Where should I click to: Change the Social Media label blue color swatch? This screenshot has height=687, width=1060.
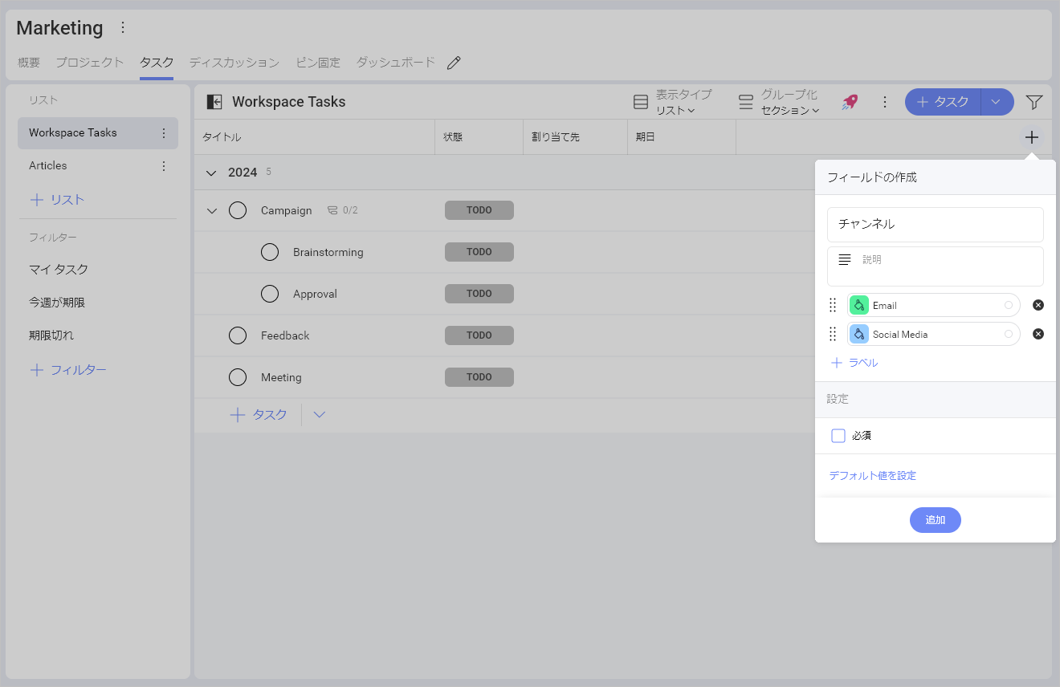859,334
